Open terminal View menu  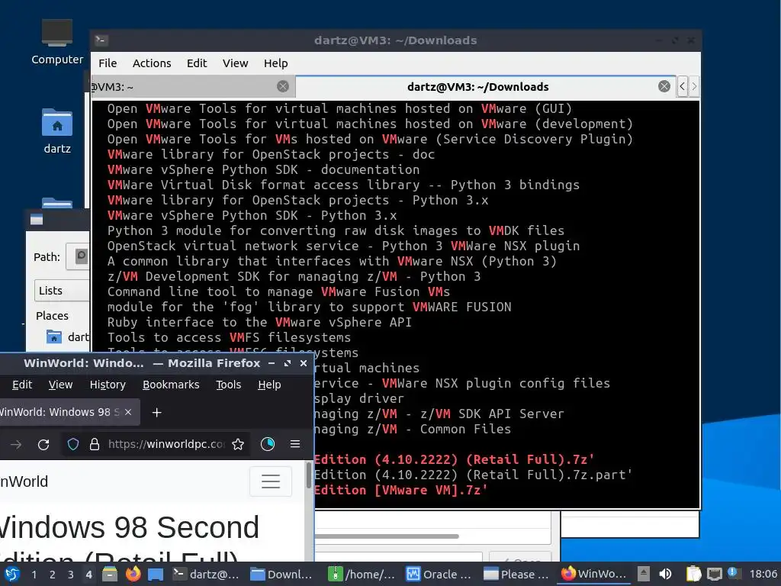pos(235,63)
